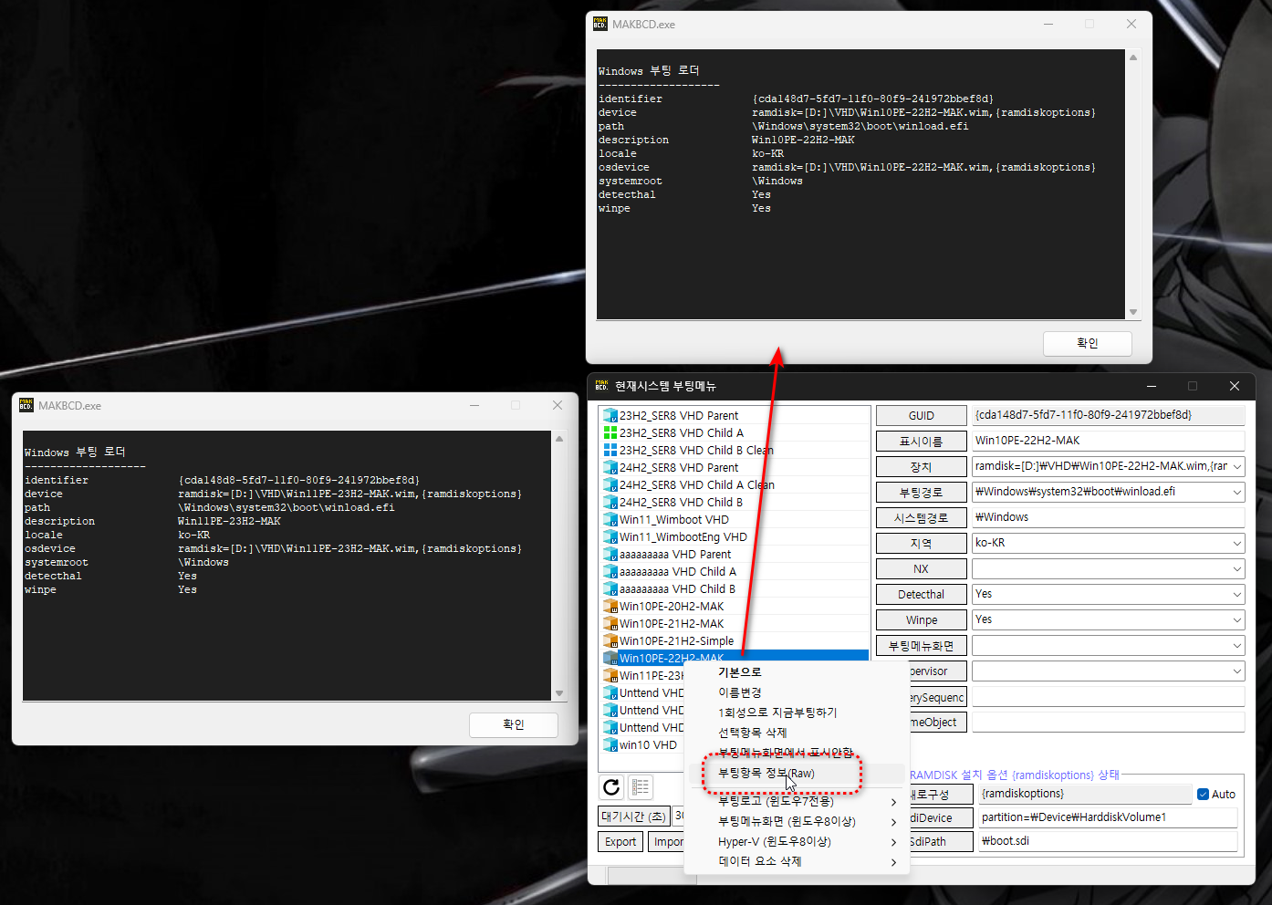Viewport: 1272px width, 905px height.
Task: Click the icon of aaaaaaaaa VHD Parent entry
Action: 610,555
